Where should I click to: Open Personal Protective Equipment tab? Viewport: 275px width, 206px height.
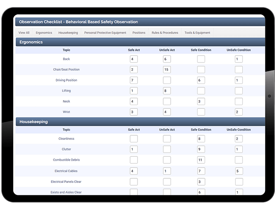point(105,33)
